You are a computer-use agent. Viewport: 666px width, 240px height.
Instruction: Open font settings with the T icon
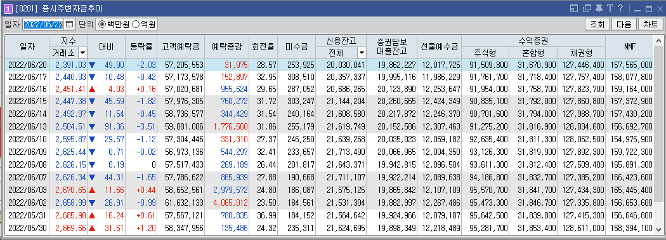click(x=610, y=8)
